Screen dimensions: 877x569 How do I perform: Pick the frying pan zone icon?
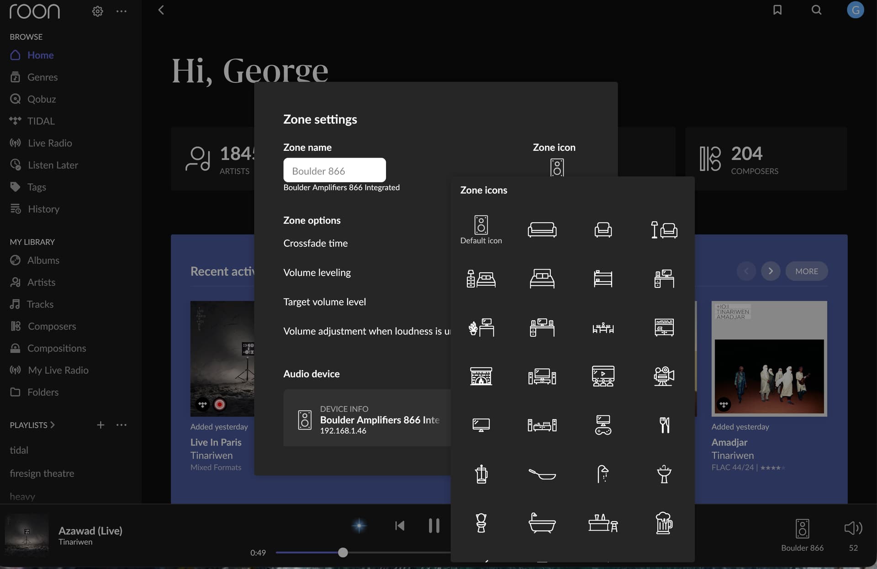pyautogui.click(x=542, y=474)
